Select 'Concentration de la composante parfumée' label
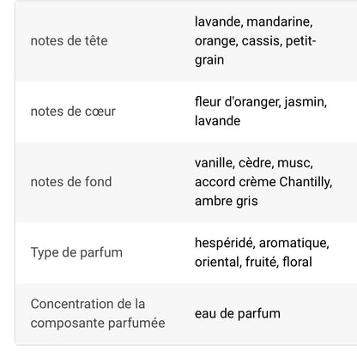The image size is (357, 357). coord(98,314)
